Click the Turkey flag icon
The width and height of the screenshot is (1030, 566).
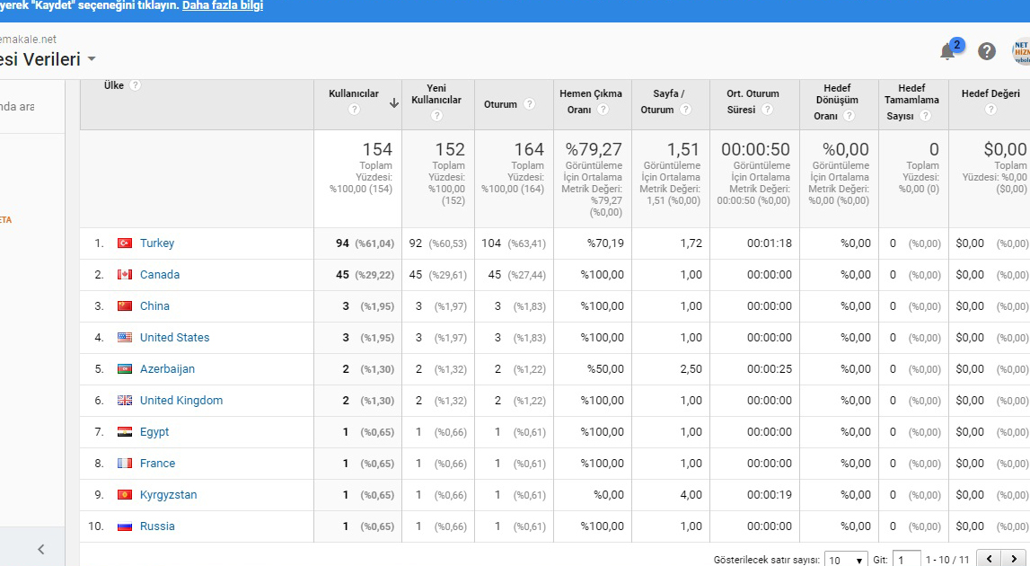pos(125,243)
